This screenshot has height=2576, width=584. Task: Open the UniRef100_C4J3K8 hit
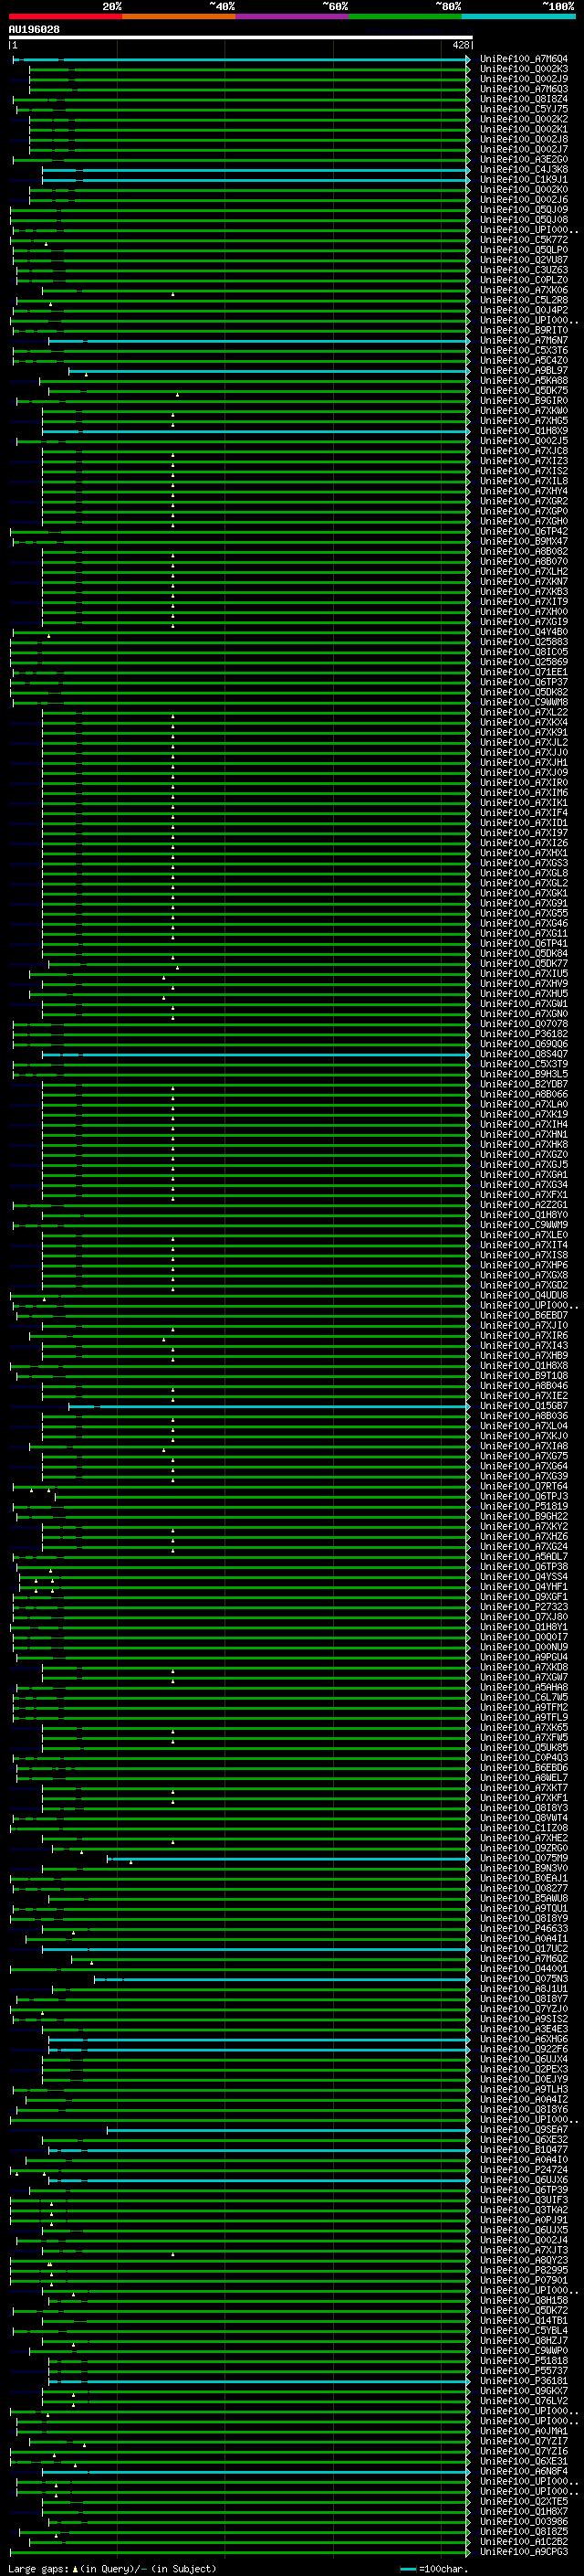click(524, 169)
